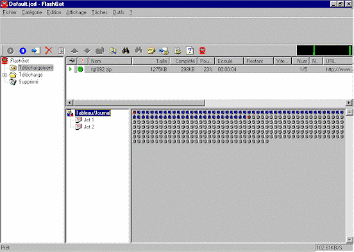Click the default download properties icon
354x252 pixels.
(178, 51)
